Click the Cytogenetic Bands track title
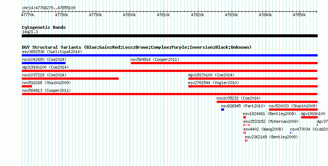 (44, 27)
